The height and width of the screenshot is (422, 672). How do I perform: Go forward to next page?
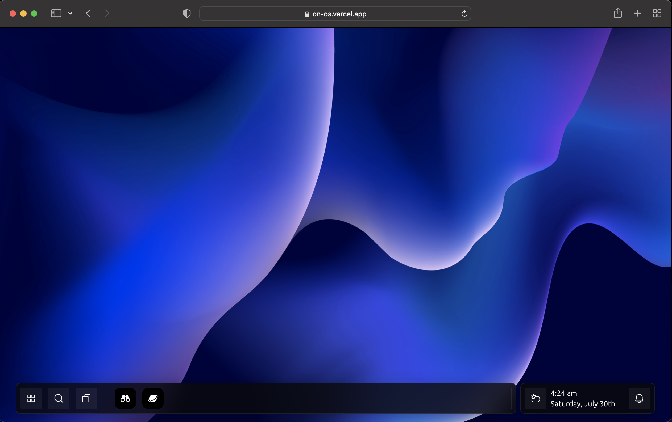[107, 13]
